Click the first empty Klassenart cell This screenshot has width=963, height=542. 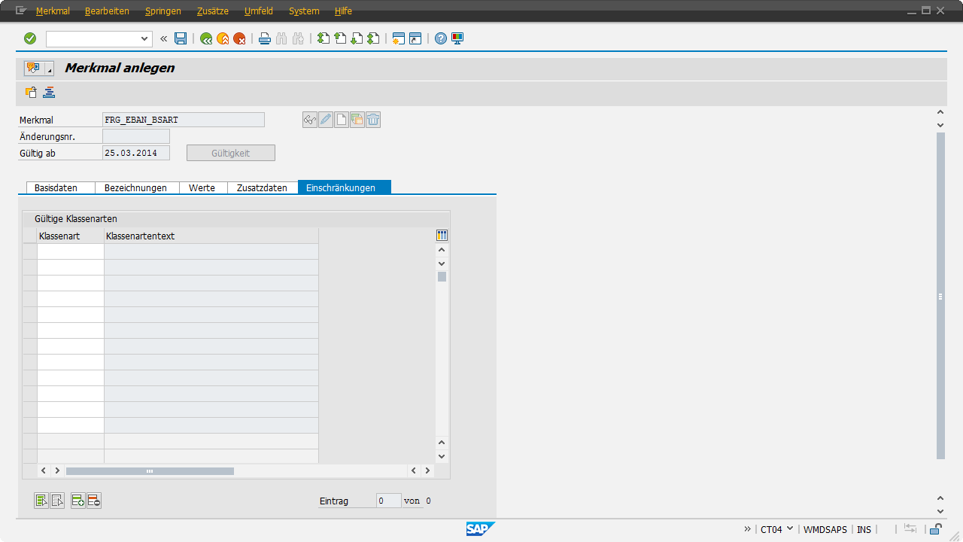(71, 251)
